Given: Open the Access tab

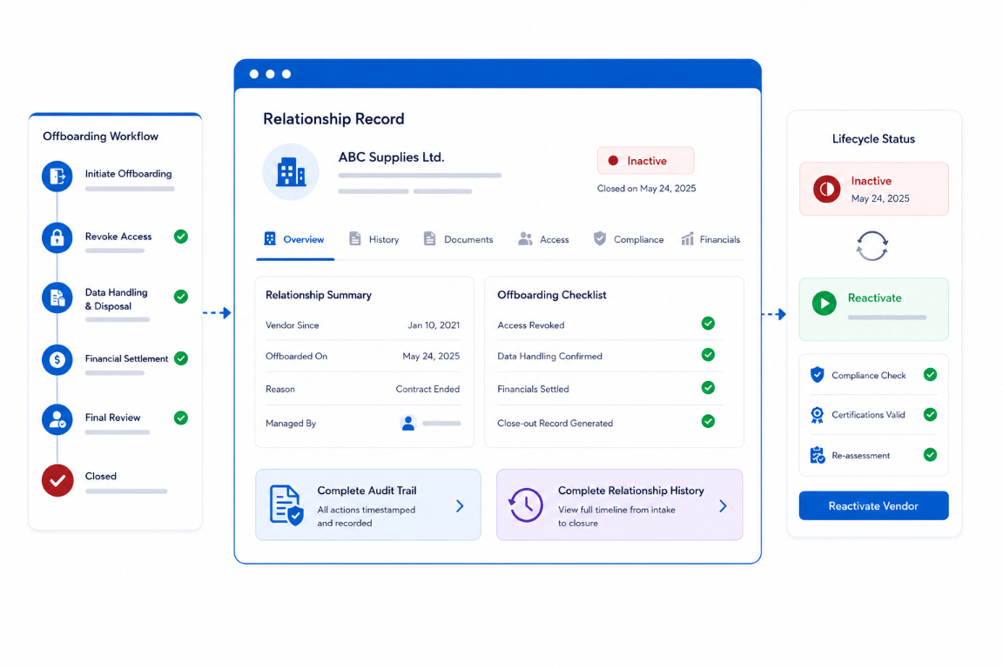Looking at the screenshot, I should pos(543,240).
